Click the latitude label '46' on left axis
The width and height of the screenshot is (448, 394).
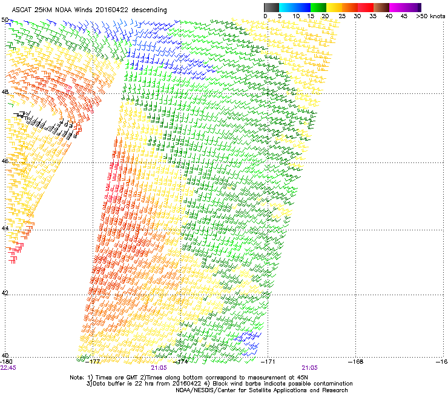5,161
